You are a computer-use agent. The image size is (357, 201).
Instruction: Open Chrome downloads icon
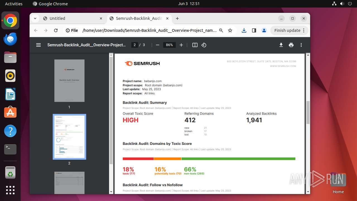point(244,30)
